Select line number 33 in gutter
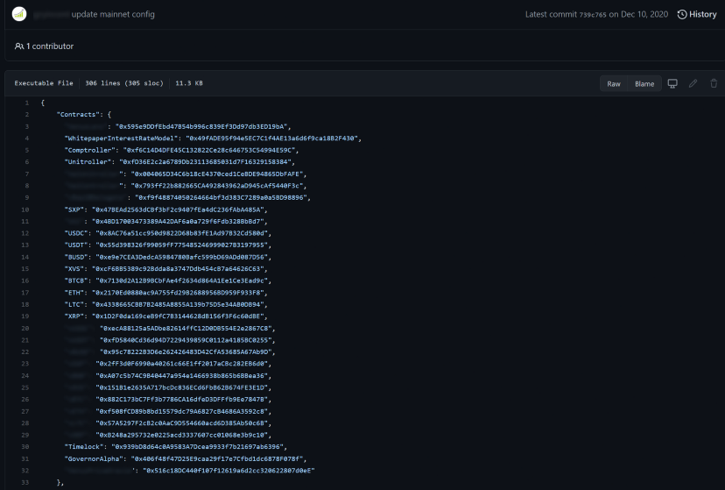 click(x=25, y=482)
